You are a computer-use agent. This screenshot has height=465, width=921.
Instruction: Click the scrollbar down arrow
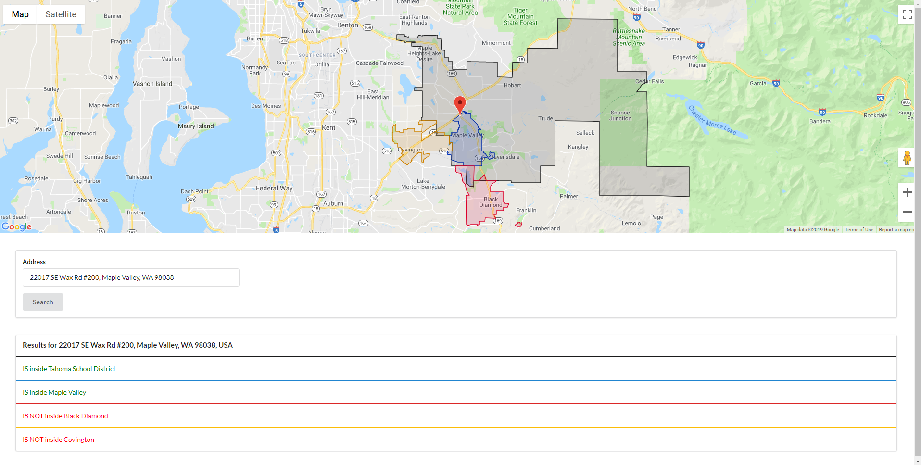click(x=918, y=461)
